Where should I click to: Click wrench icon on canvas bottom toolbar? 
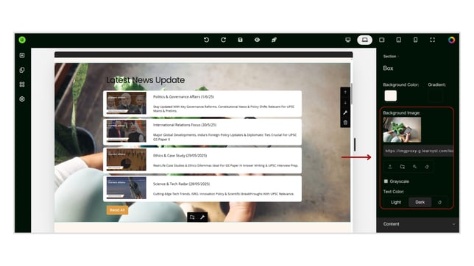click(202, 217)
